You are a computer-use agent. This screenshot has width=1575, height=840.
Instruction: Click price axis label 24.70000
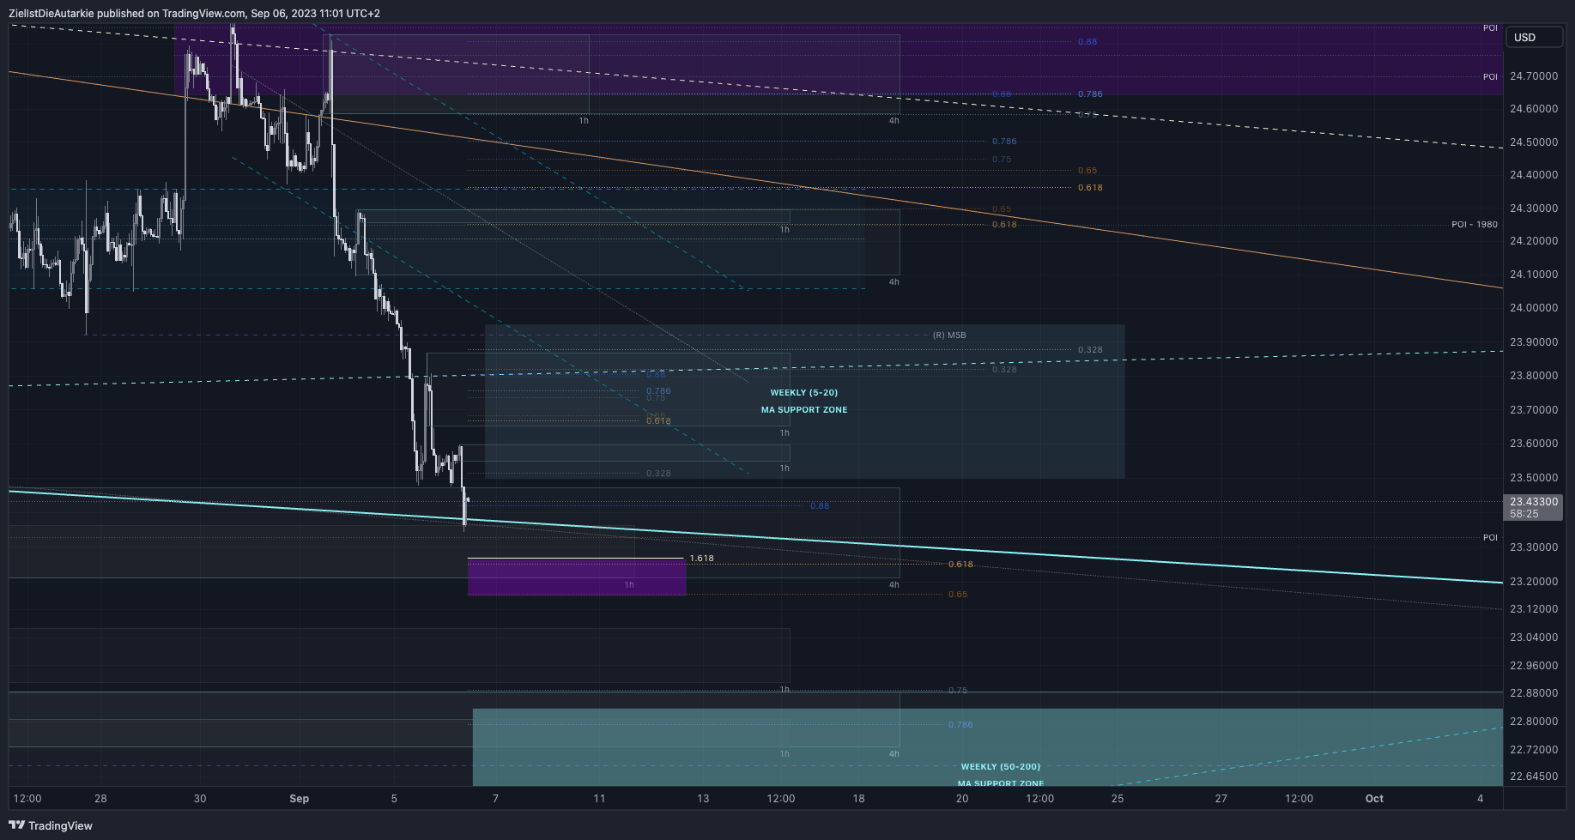tap(1534, 76)
